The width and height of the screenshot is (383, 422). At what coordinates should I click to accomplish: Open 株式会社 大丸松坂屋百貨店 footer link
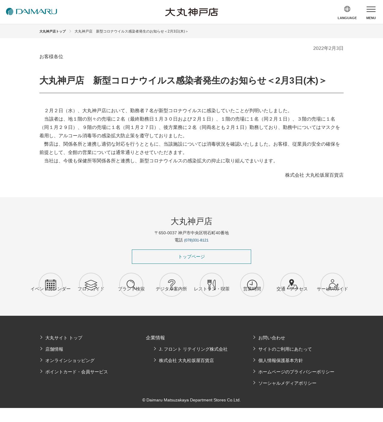click(186, 361)
